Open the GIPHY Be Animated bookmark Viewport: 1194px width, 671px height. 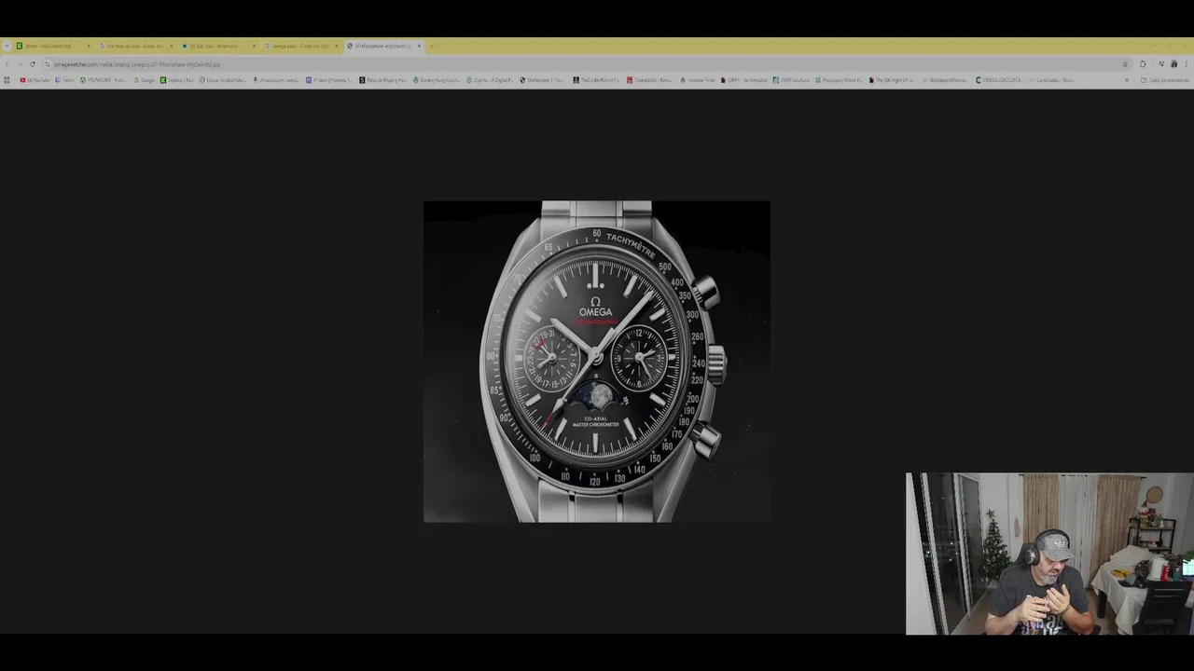click(x=743, y=80)
